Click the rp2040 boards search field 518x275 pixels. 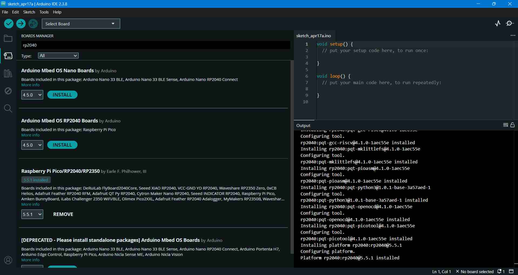point(156,45)
